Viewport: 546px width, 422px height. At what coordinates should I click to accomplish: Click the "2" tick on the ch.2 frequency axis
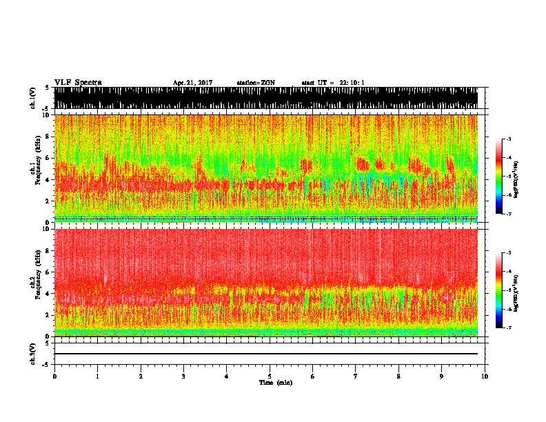[48, 315]
